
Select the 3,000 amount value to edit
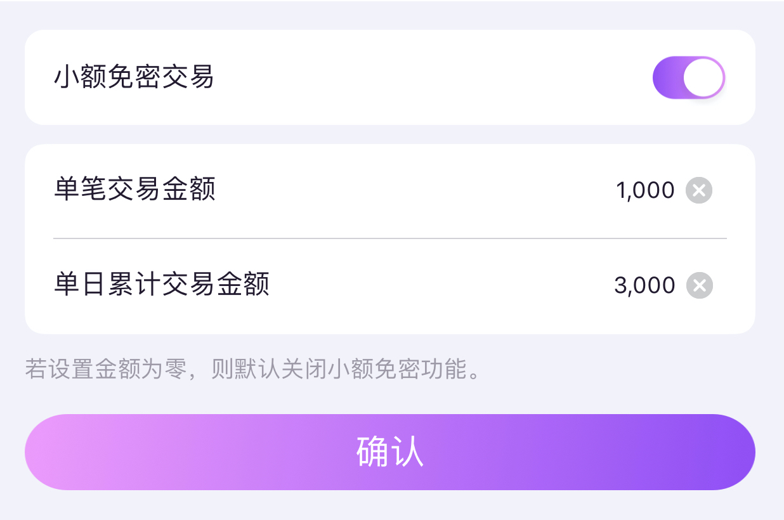coord(646,285)
